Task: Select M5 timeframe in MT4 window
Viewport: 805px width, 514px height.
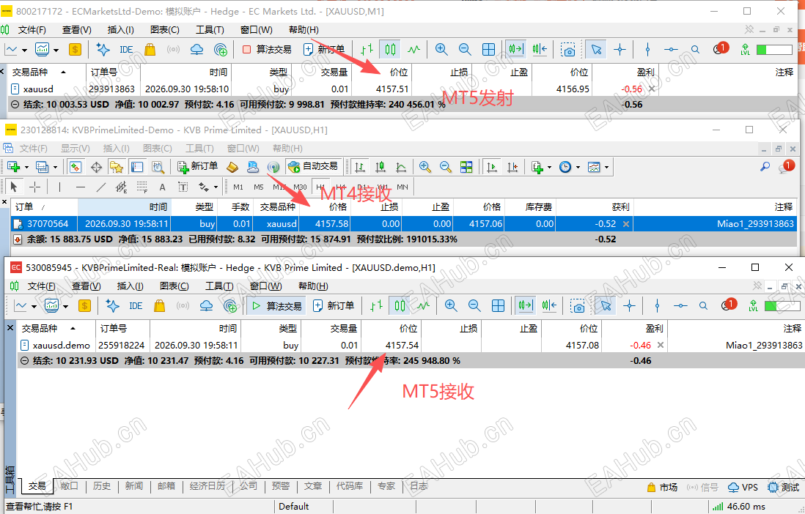Action: click(259, 187)
